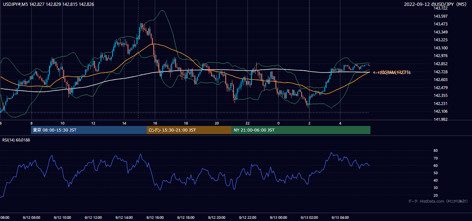Click price axis label 142.852
The width and height of the screenshot is (472, 221).
click(x=440, y=64)
